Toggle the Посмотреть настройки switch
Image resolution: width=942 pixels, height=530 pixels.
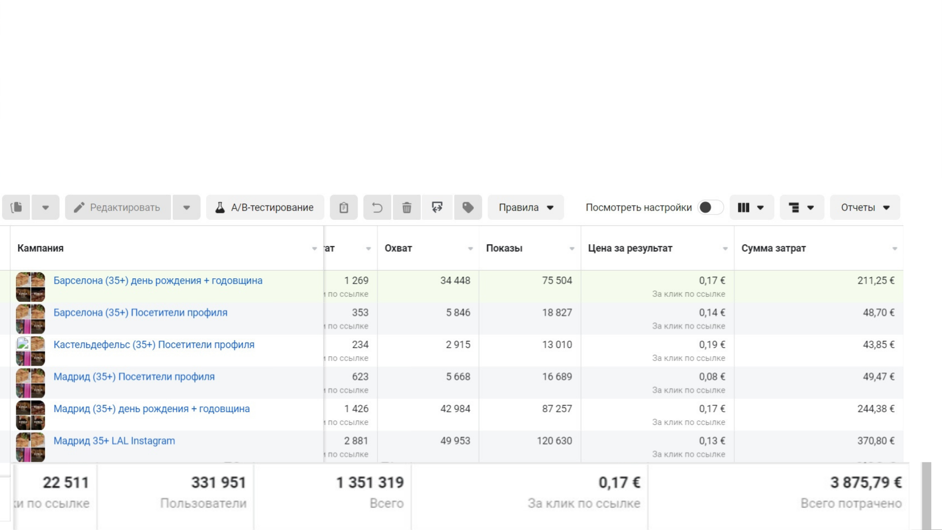pyautogui.click(x=710, y=208)
